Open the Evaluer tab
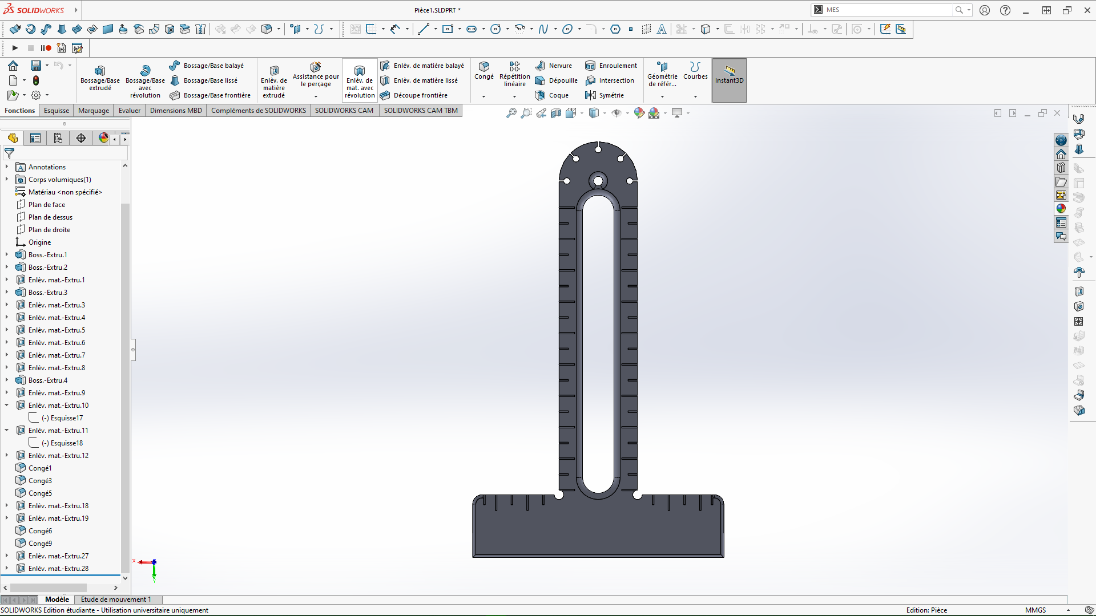Image resolution: width=1096 pixels, height=616 pixels. [130, 111]
